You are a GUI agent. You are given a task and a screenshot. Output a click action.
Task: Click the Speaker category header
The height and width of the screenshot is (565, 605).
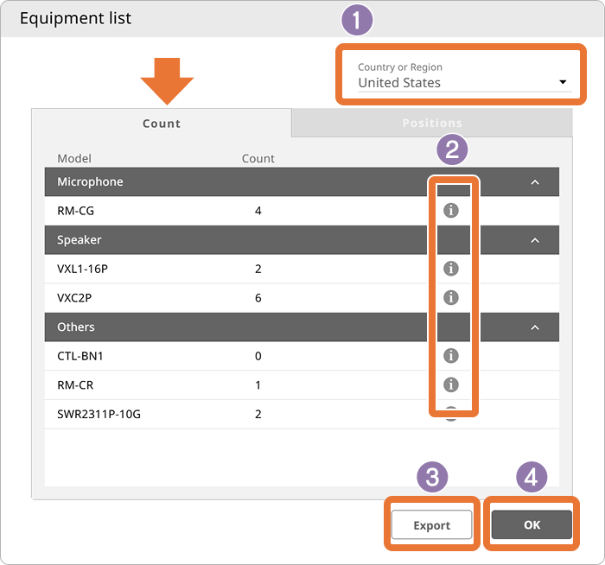coord(302,240)
